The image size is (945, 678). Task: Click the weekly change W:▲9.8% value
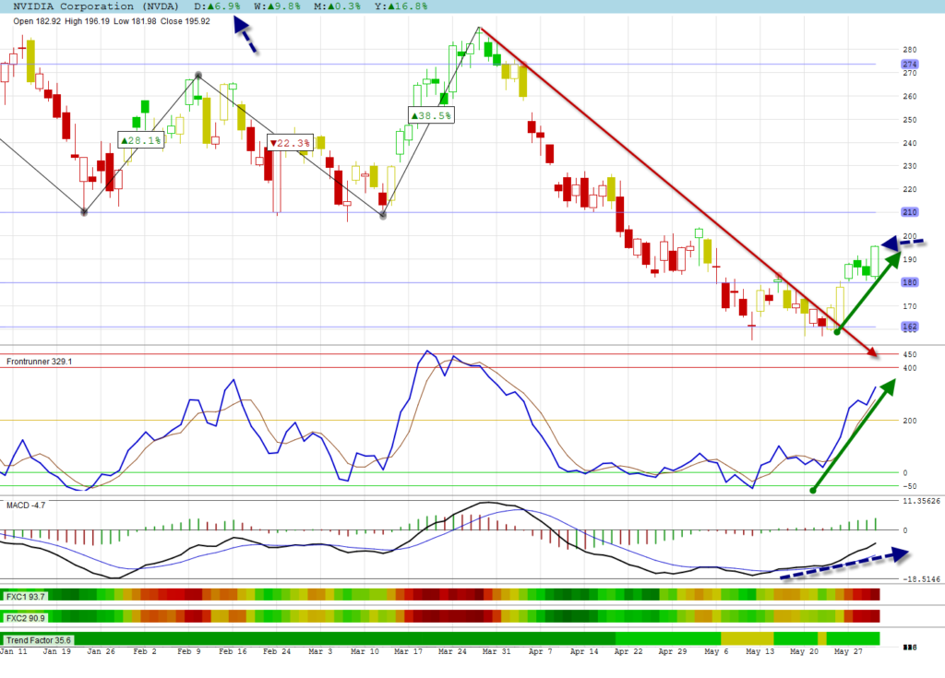click(x=277, y=6)
